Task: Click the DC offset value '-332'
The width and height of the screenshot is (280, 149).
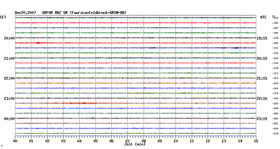Action: (x=275, y=53)
